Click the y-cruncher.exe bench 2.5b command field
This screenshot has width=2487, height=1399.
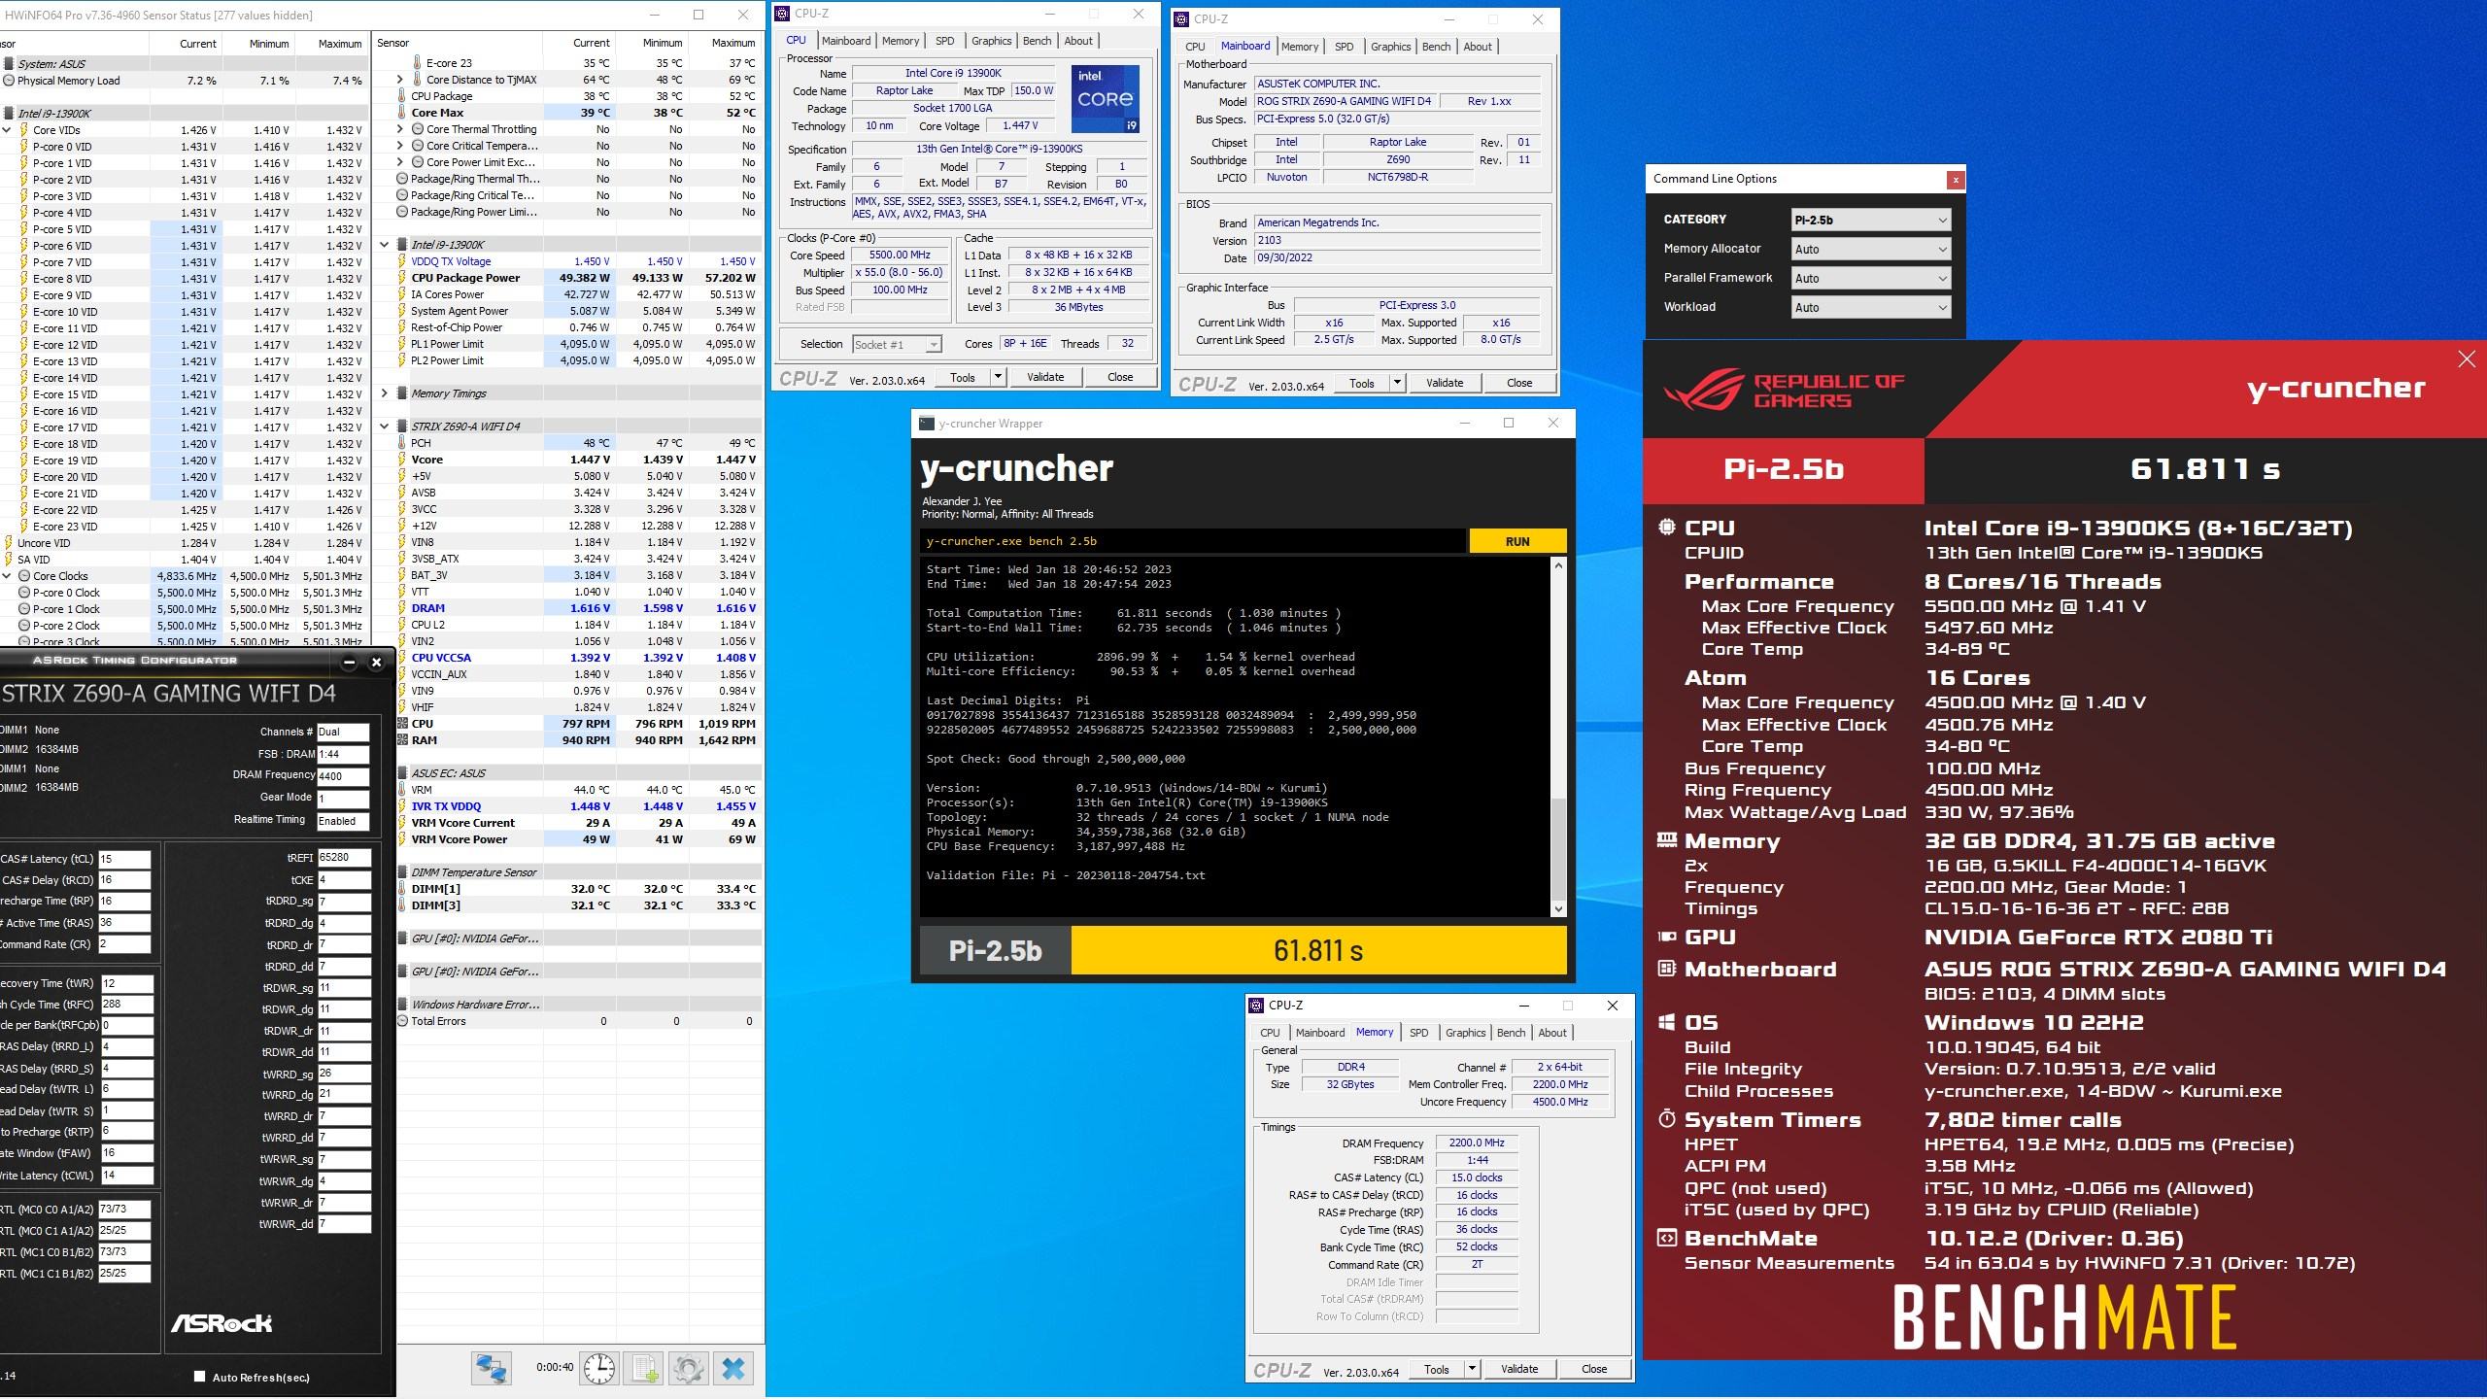point(1193,541)
